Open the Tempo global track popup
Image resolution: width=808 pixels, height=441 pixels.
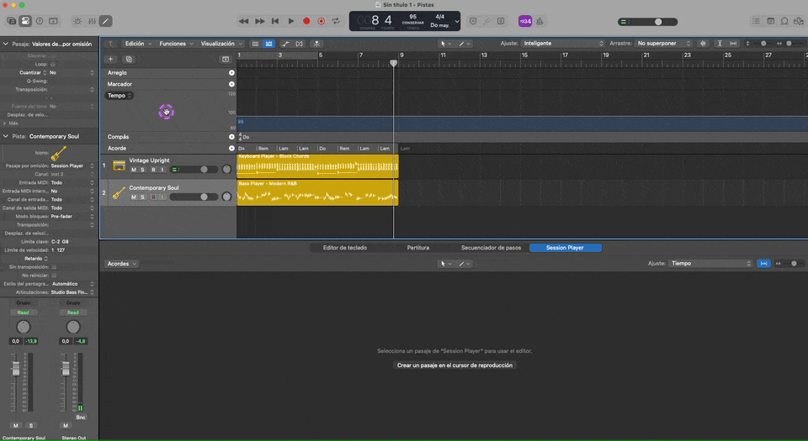tap(119, 96)
